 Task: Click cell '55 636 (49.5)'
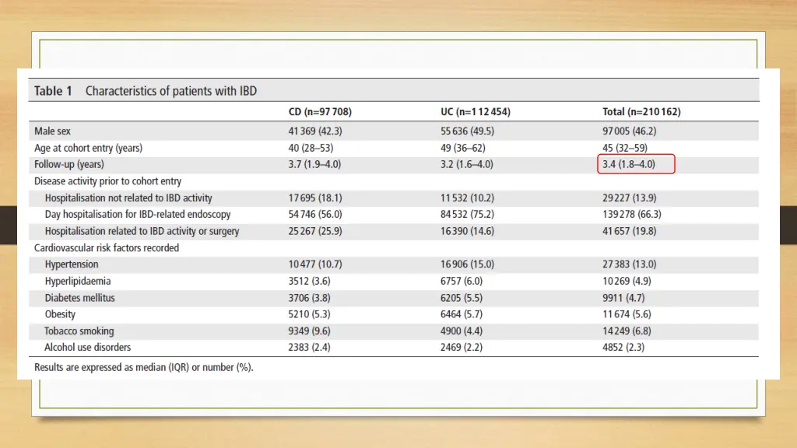[467, 131]
